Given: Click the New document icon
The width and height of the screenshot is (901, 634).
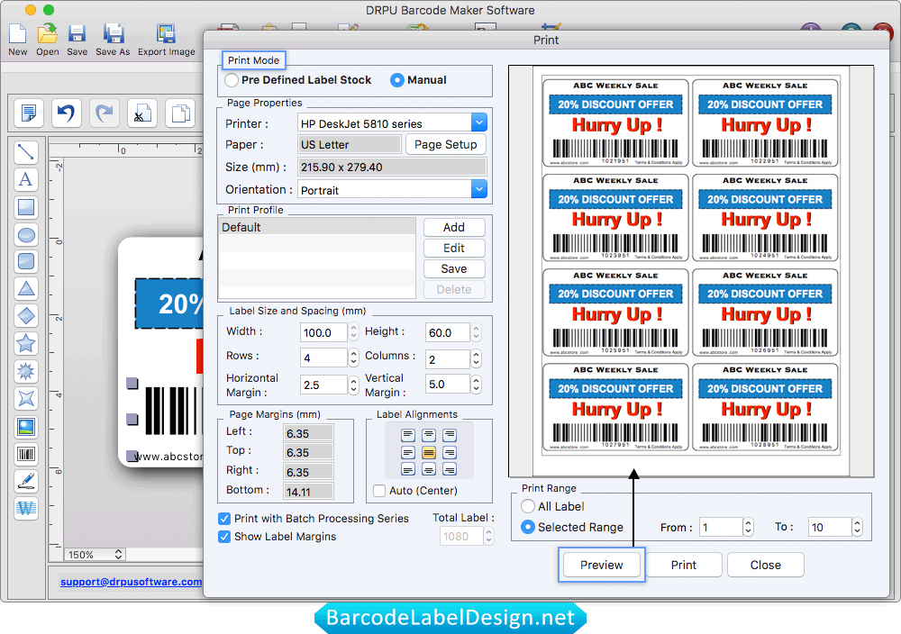Looking at the screenshot, I should click(17, 34).
